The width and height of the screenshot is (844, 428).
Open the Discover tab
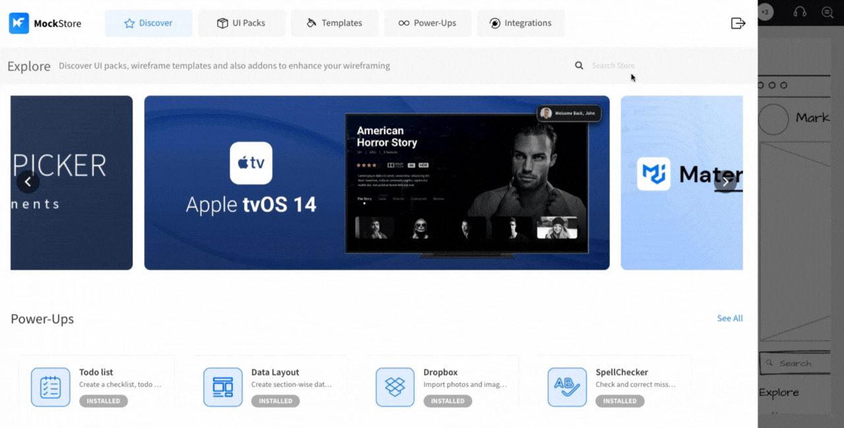tap(148, 23)
